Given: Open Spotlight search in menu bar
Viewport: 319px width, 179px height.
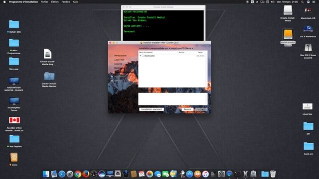Looking at the screenshot, I should coord(303,2).
